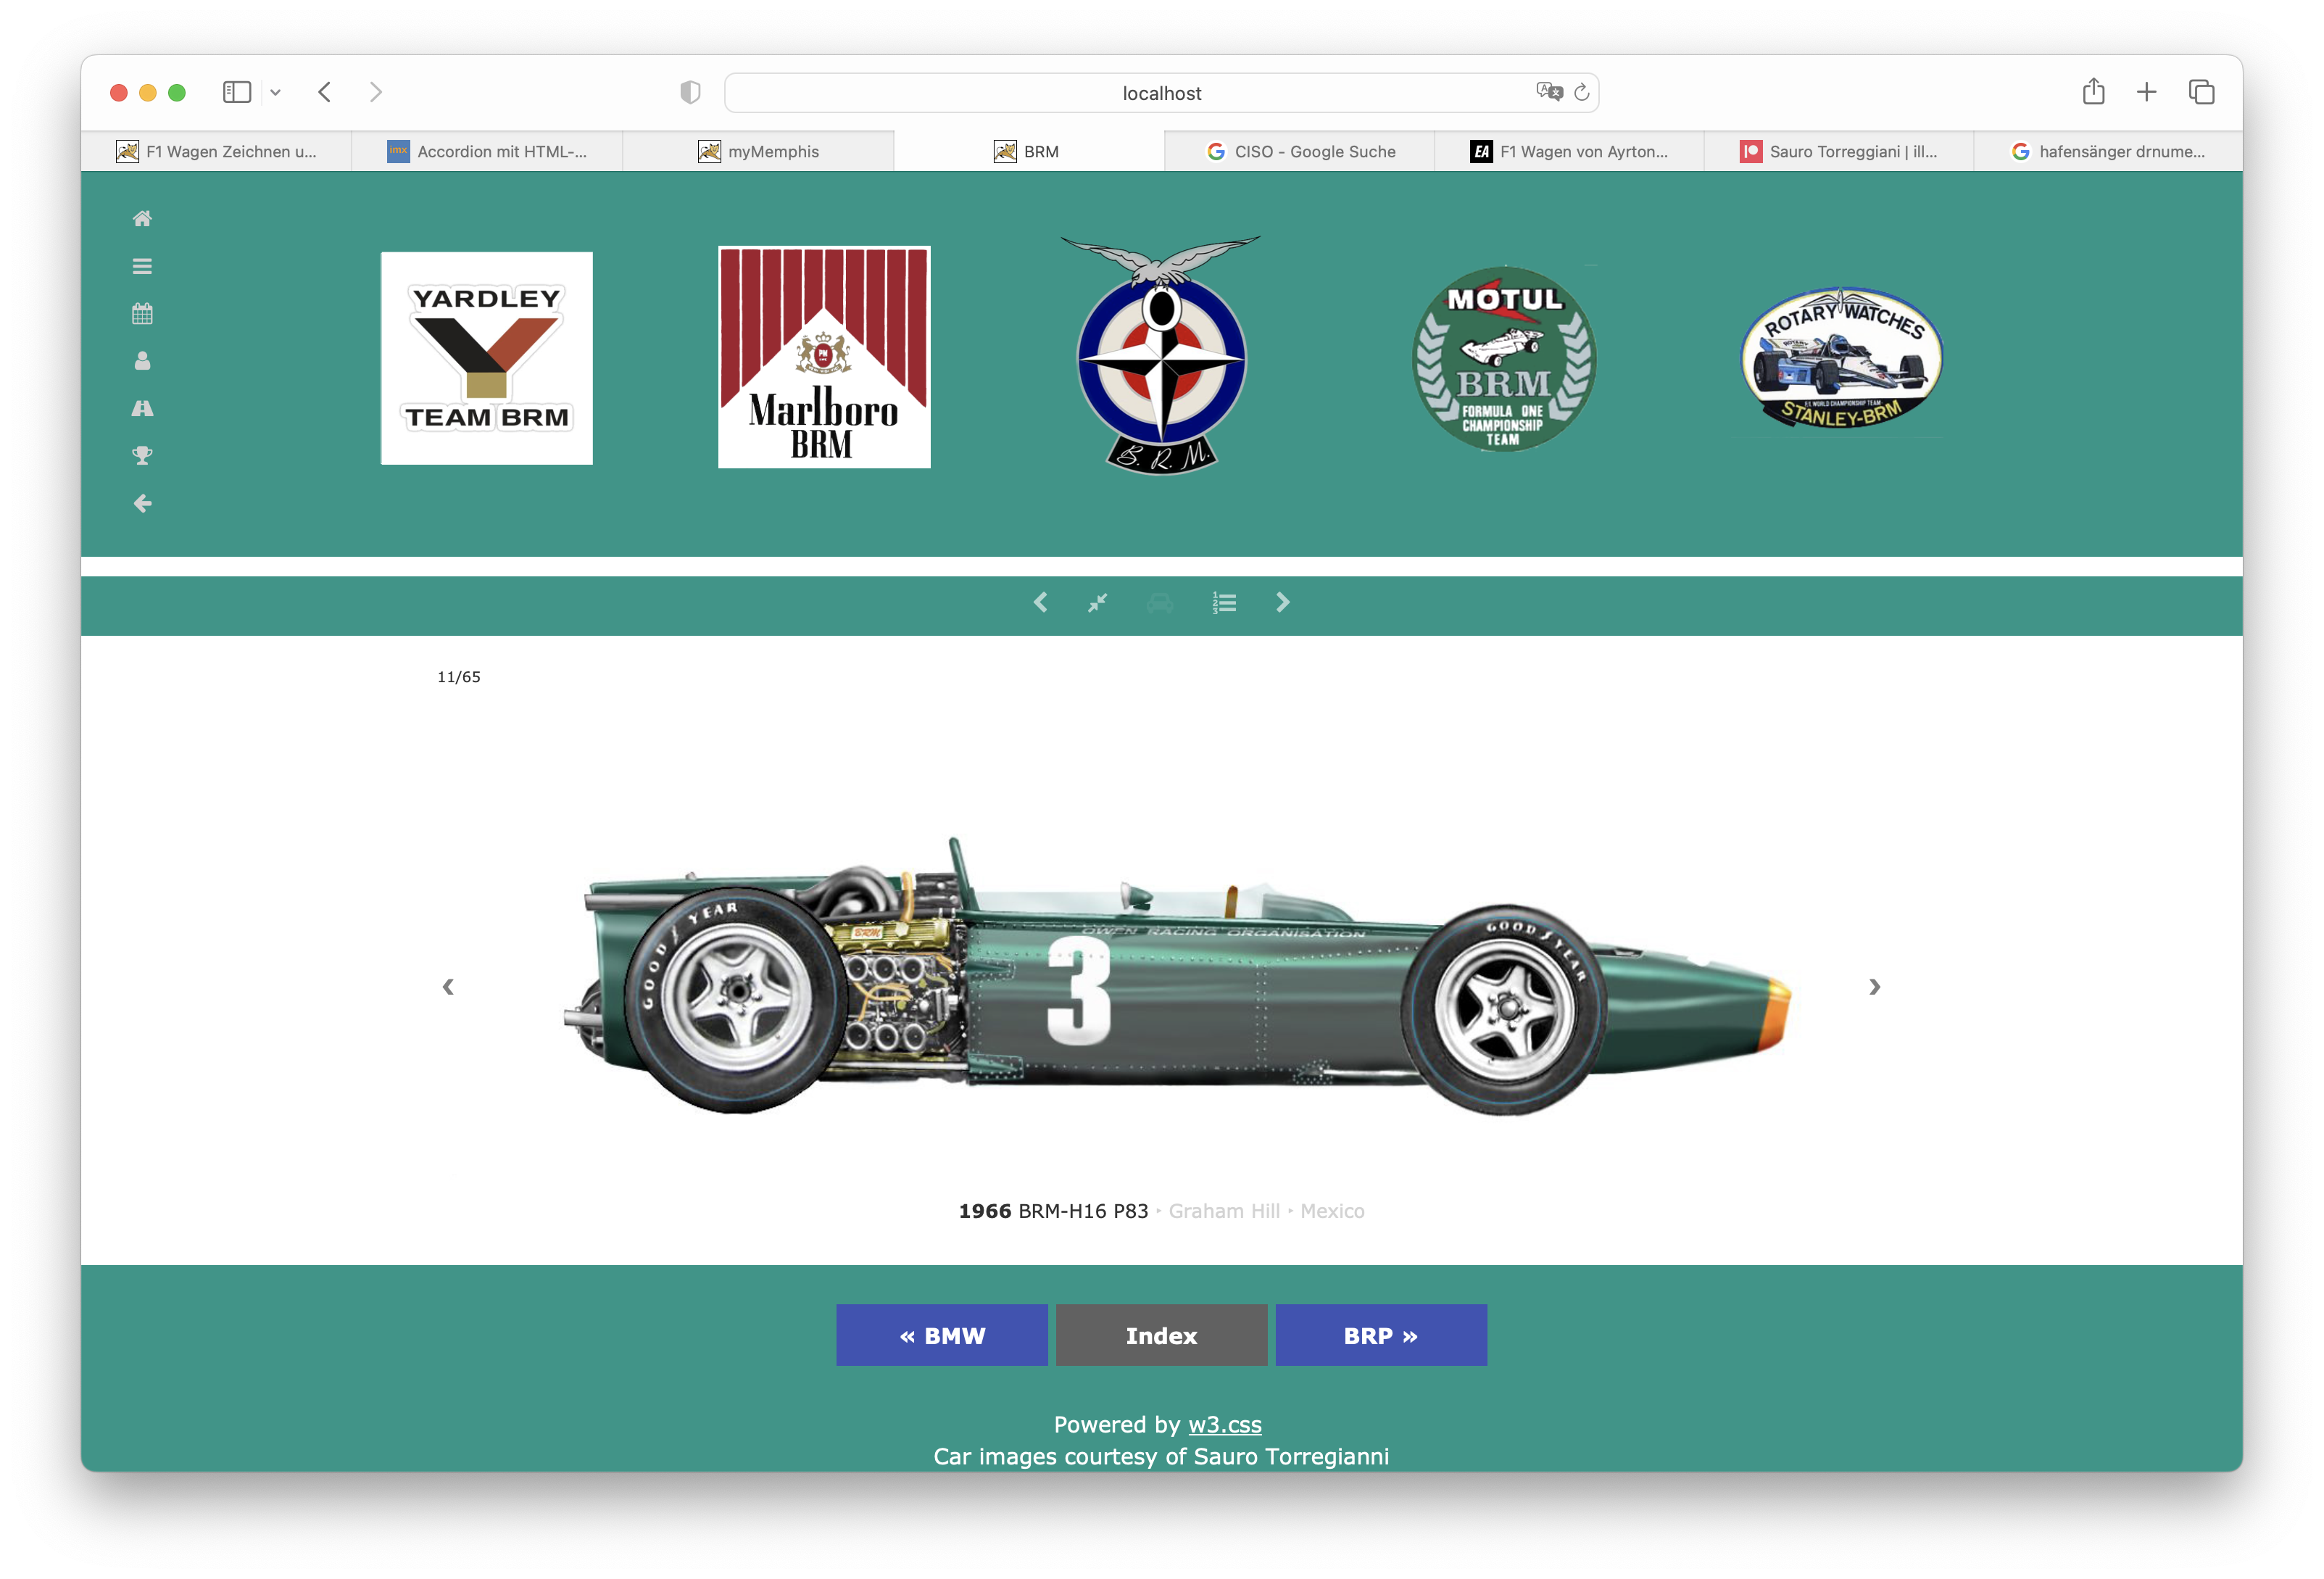The width and height of the screenshot is (2324, 1579).
Task: Select the trophy icon in sidebar
Action: (x=142, y=456)
